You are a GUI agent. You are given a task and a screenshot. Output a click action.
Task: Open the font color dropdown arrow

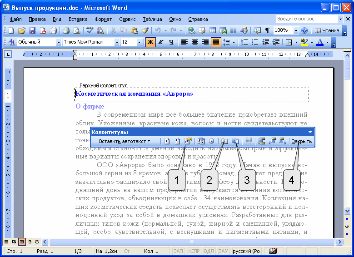327,42
